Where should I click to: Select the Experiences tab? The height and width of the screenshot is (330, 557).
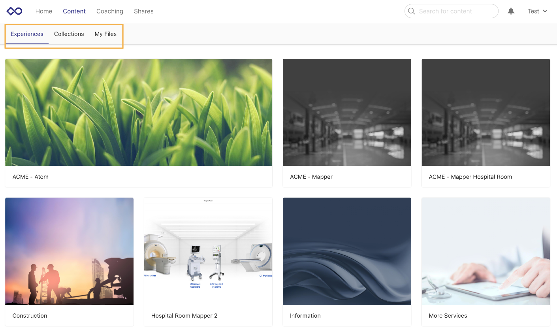(x=27, y=34)
